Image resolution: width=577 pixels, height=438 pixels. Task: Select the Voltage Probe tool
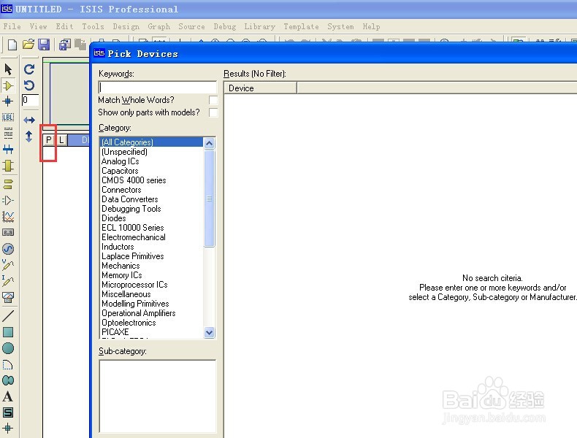coord(8,264)
